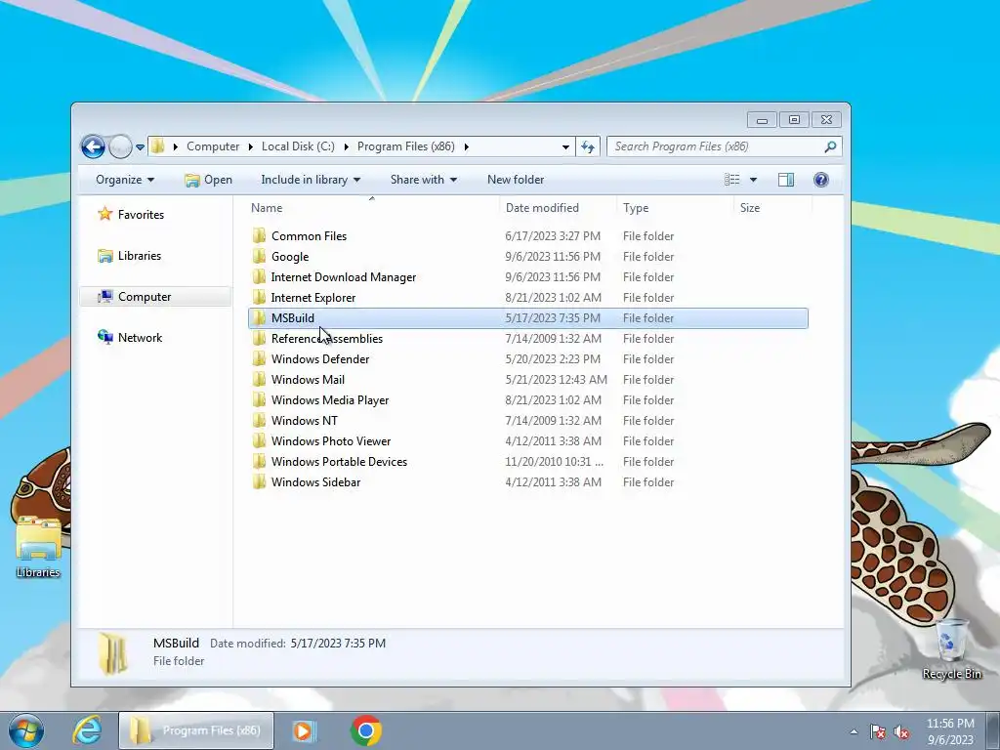
Task: Expand the arrow after Program Files (x86) breadcrumb
Action: (466, 146)
